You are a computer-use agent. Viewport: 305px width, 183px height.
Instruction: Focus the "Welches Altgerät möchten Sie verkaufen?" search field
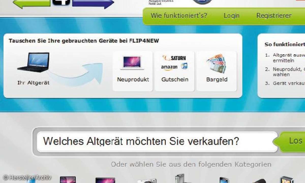[x=157, y=142]
